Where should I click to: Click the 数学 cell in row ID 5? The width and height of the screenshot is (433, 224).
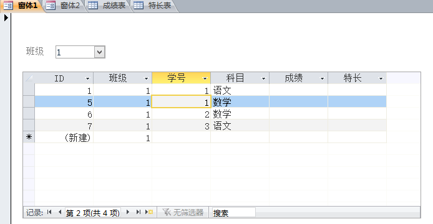pos(240,102)
